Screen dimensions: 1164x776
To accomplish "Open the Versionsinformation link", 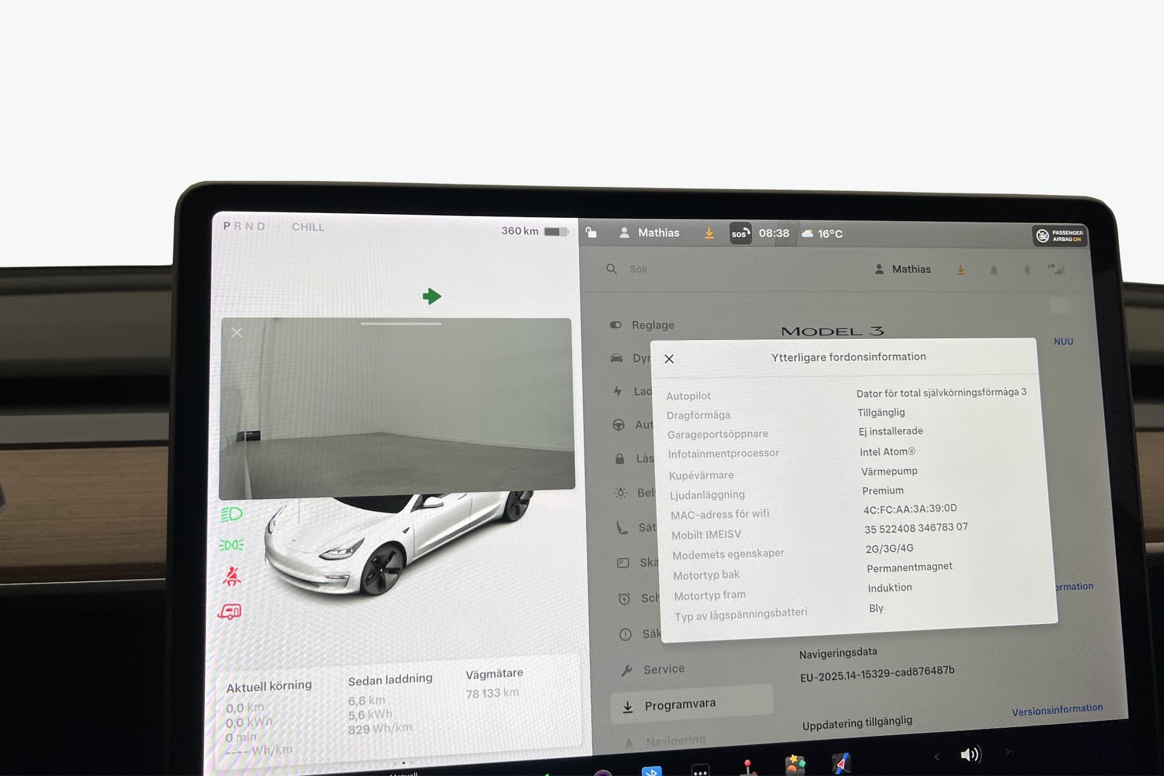I will pyautogui.click(x=1056, y=710).
